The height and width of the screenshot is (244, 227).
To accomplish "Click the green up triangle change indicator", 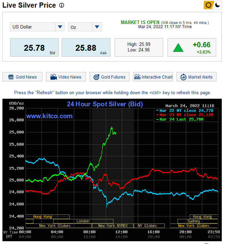I will 178,48.
